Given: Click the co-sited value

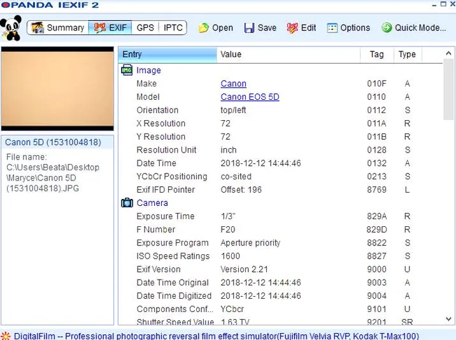Looking at the screenshot, I should (236, 177).
